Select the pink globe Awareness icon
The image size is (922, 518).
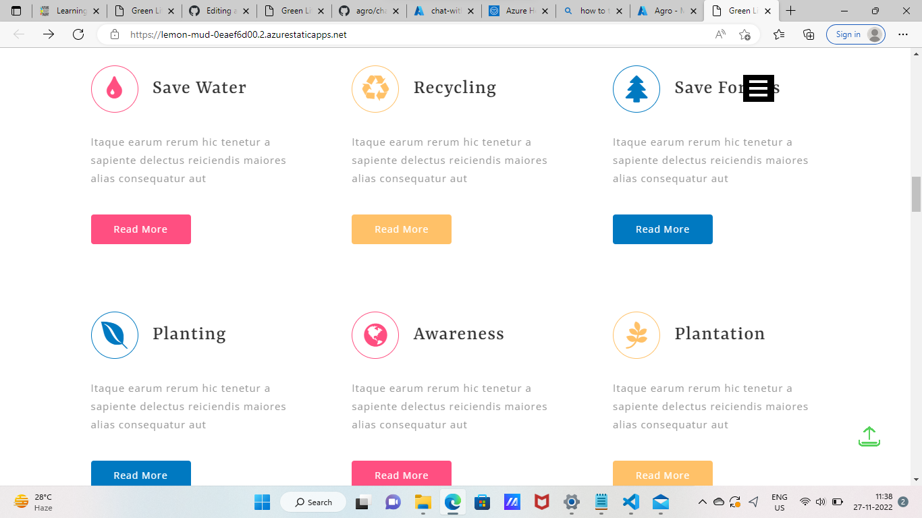[375, 335]
